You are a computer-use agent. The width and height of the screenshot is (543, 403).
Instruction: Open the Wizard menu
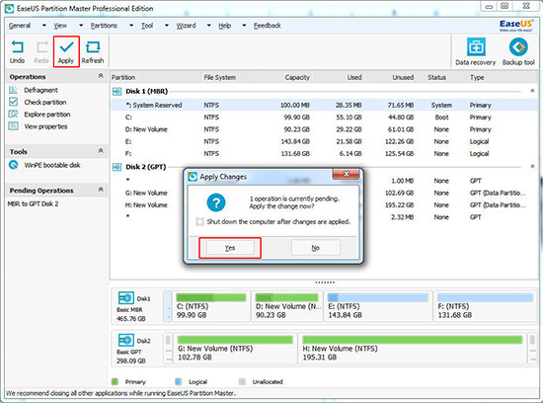coord(186,26)
